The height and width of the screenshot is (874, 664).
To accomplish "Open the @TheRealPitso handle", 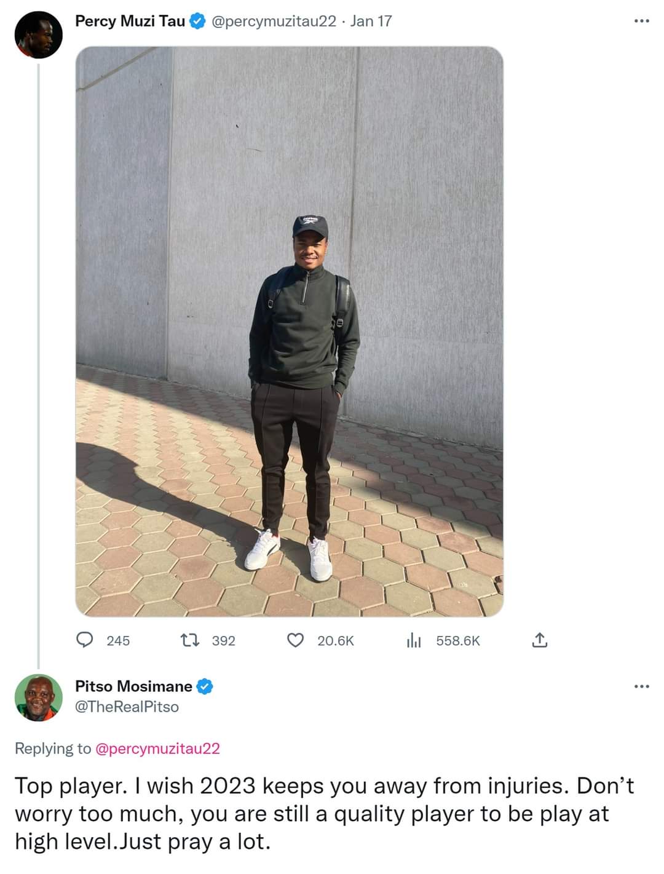I will [127, 707].
